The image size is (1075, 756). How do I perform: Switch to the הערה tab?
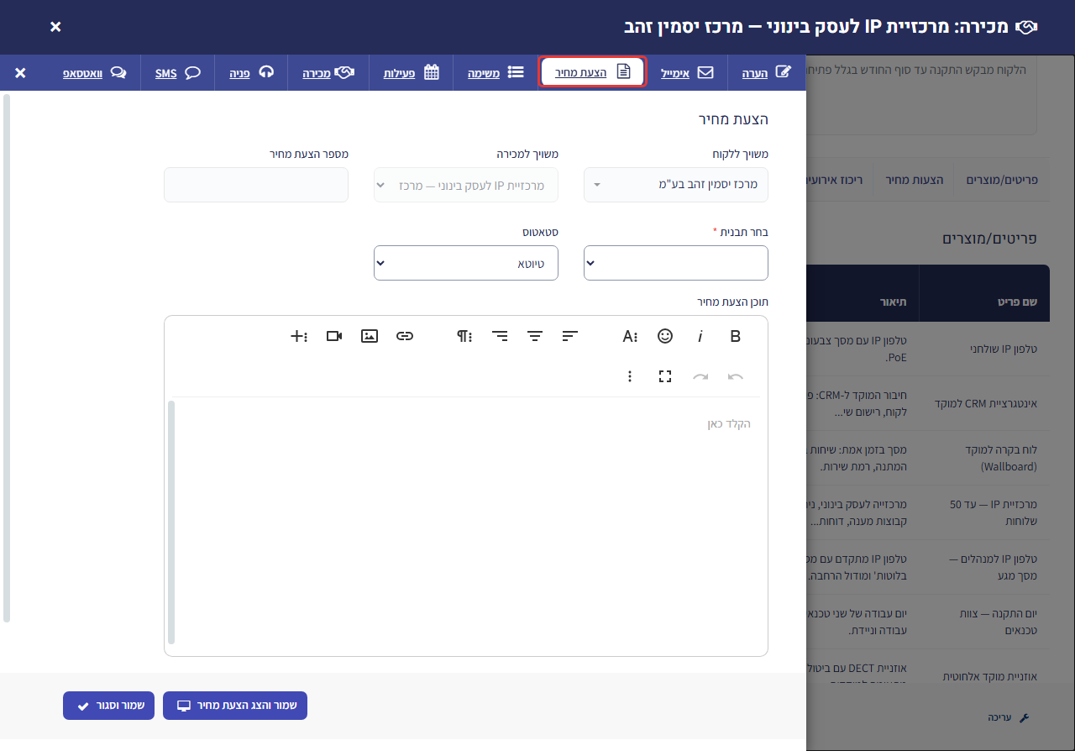coord(767,73)
